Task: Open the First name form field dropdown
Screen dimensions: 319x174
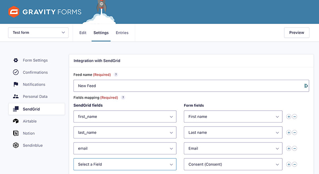Action: 233,117
